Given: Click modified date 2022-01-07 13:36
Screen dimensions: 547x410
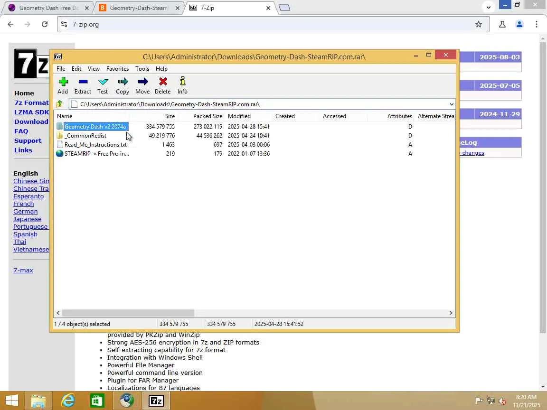Looking at the screenshot, I should [249, 153].
